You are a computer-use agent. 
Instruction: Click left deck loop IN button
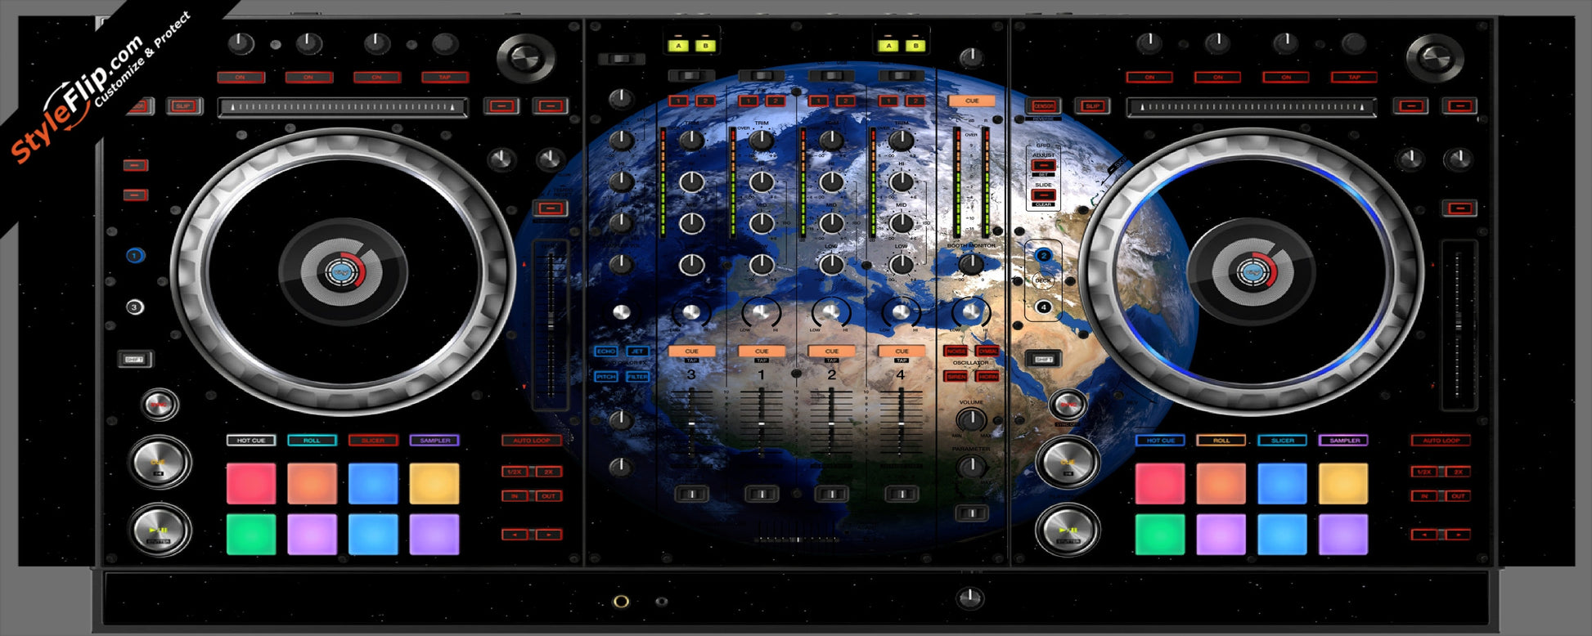click(x=515, y=496)
